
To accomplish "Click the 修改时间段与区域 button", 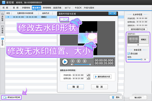I will [138, 29].
